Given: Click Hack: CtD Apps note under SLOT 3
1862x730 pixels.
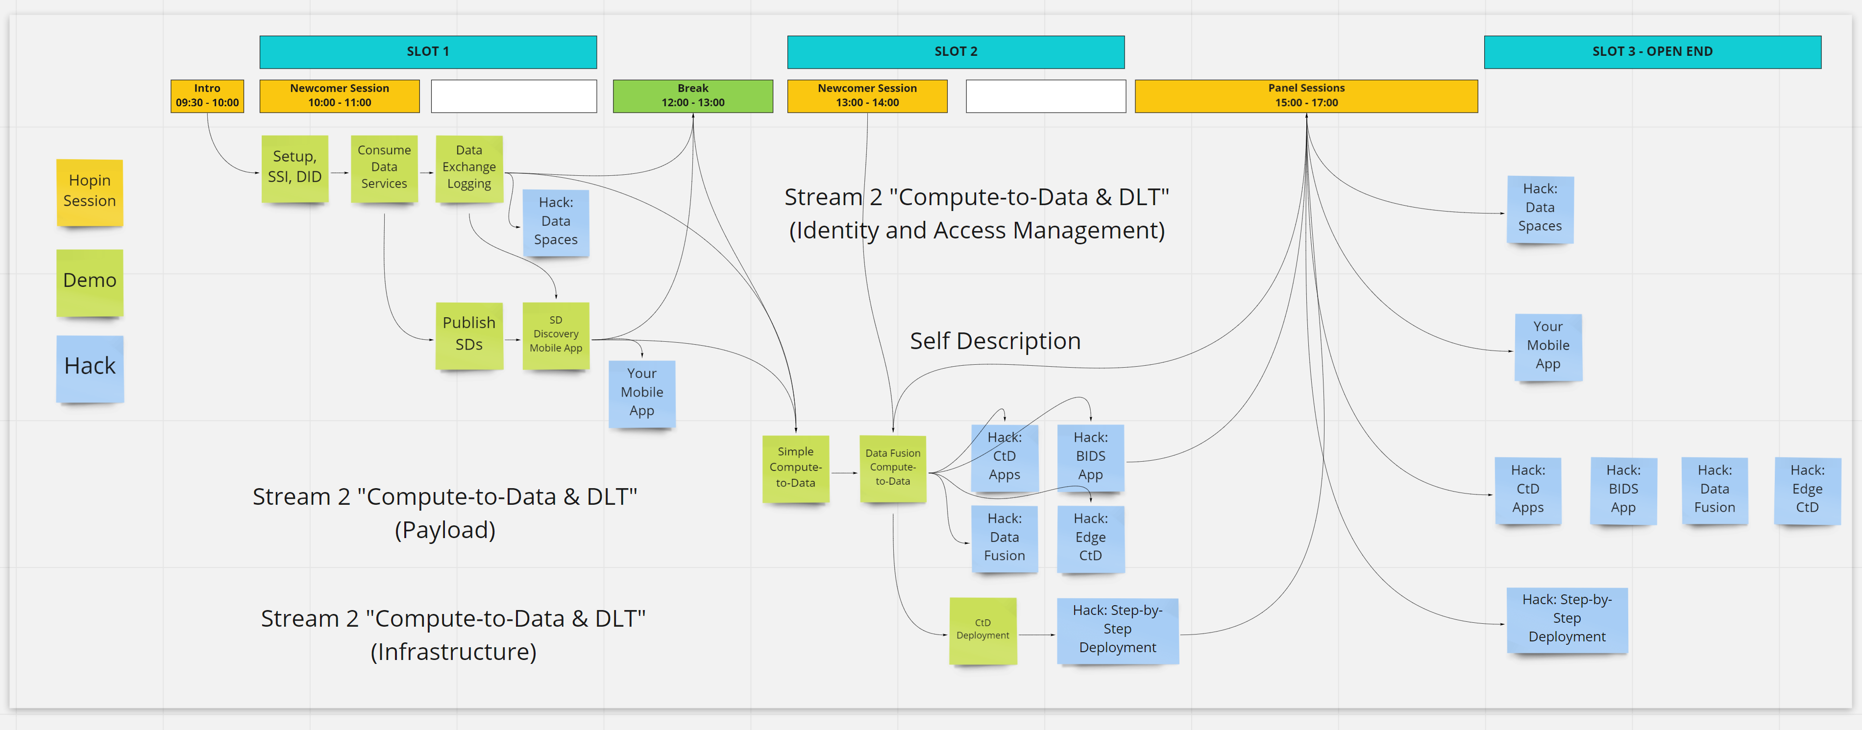Looking at the screenshot, I should (x=1528, y=490).
